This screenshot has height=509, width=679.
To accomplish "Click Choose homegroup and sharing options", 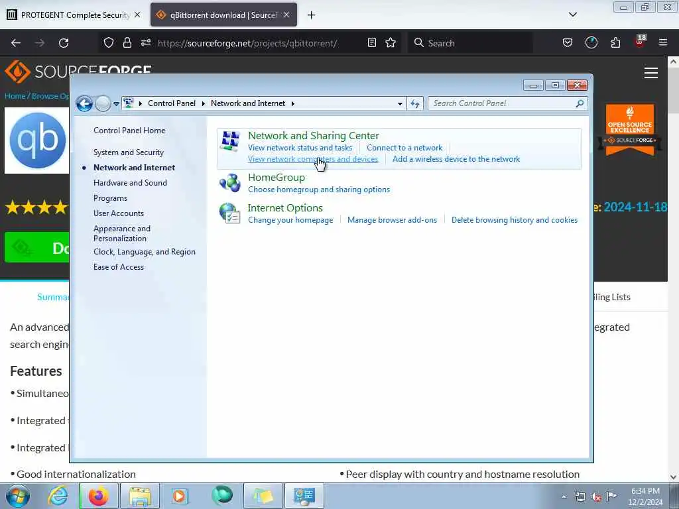I will pos(319,190).
